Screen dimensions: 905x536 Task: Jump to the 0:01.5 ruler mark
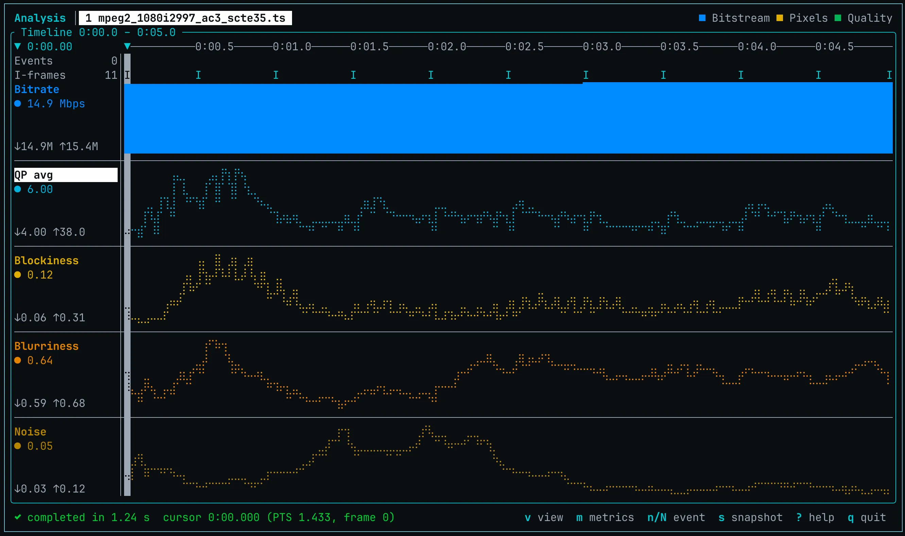click(x=369, y=47)
